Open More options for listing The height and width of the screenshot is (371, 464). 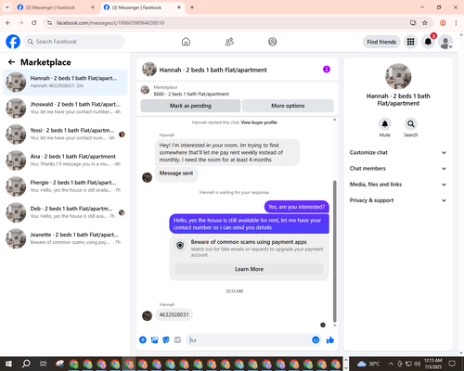point(288,106)
